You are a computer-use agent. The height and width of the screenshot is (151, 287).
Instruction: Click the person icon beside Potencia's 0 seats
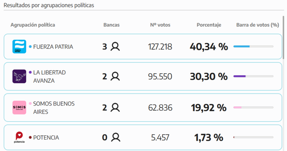(x=116, y=137)
